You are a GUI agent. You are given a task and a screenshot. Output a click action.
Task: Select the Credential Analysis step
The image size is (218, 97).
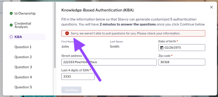tap(23, 25)
